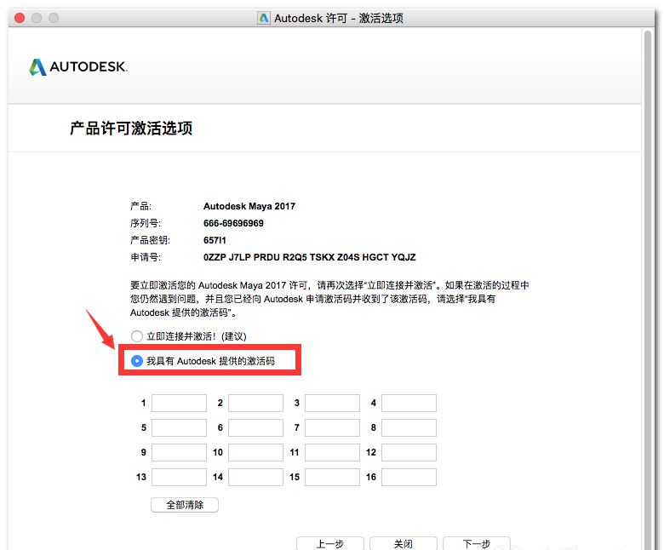Click activation code field 10
This screenshot has height=550, width=664.
tap(255, 452)
